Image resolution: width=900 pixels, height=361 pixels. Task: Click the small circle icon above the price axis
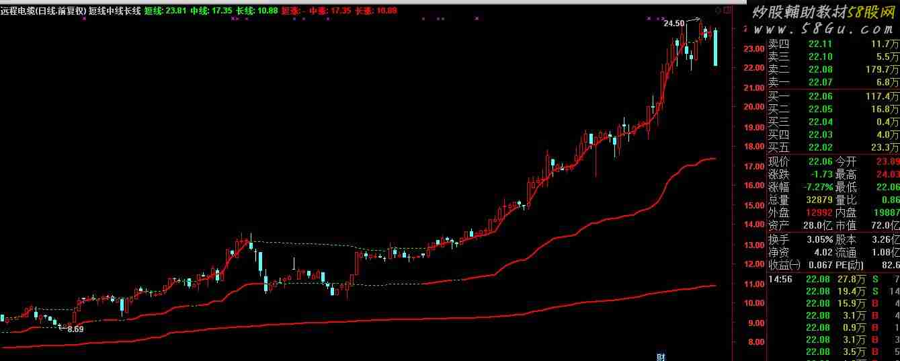coord(718,11)
